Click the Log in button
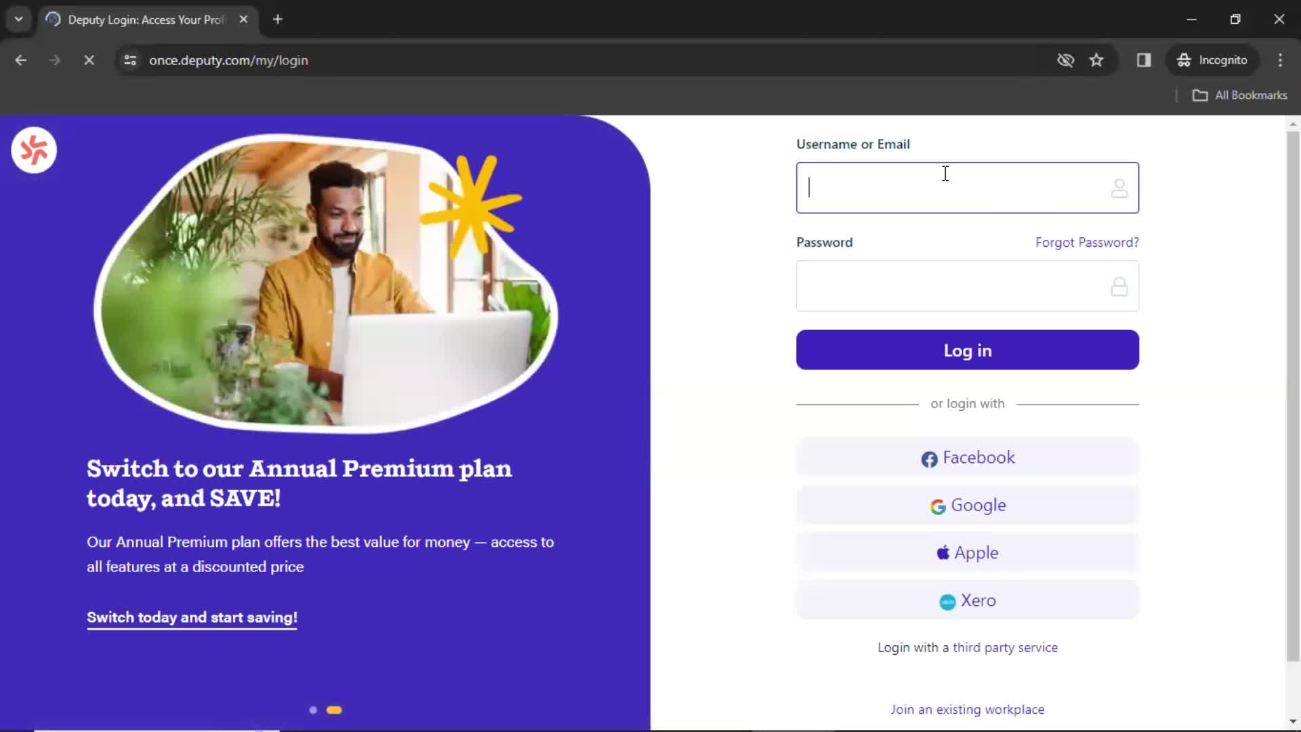This screenshot has height=732, width=1301. tap(968, 350)
